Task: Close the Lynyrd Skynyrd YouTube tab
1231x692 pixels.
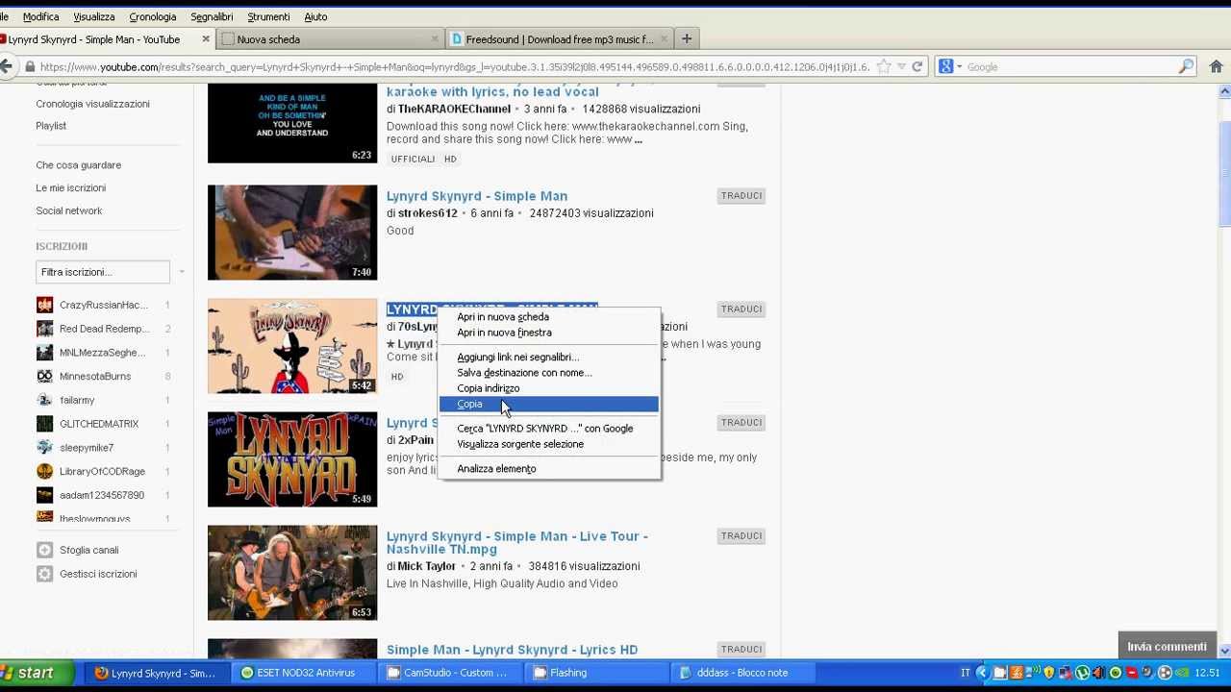Action: 205,39
